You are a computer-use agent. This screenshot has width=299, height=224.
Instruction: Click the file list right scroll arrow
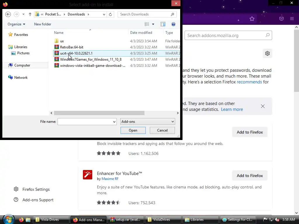(178, 113)
